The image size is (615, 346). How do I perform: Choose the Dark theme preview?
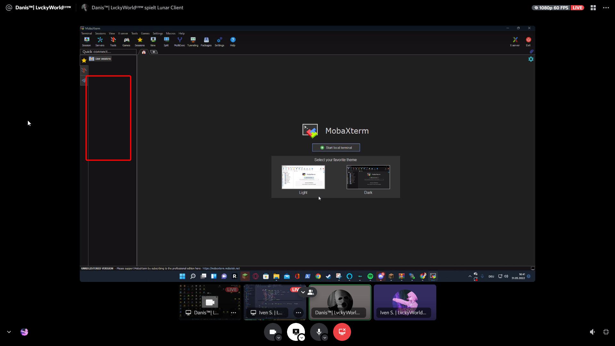coord(368,177)
